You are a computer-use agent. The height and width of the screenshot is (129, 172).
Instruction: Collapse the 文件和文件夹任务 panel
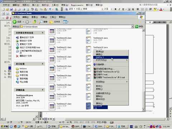click(42, 33)
